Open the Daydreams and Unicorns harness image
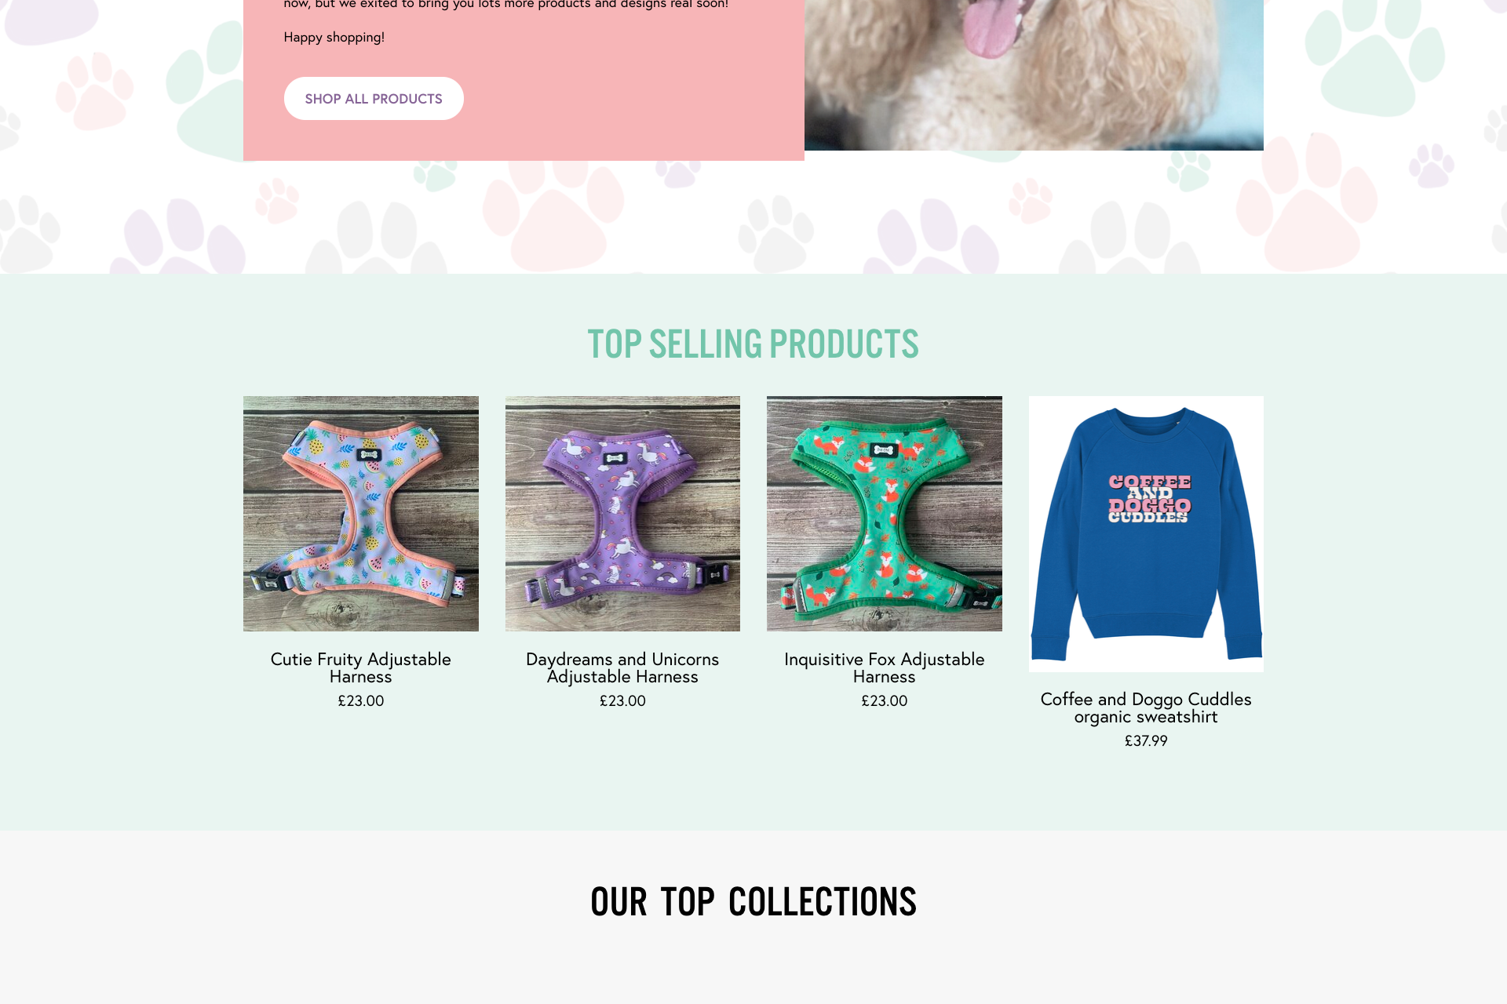The image size is (1507, 1004). point(622,514)
